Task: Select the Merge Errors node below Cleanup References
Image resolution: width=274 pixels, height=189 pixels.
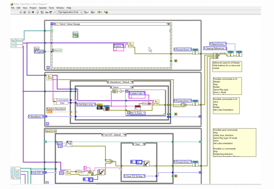Action: (216, 56)
